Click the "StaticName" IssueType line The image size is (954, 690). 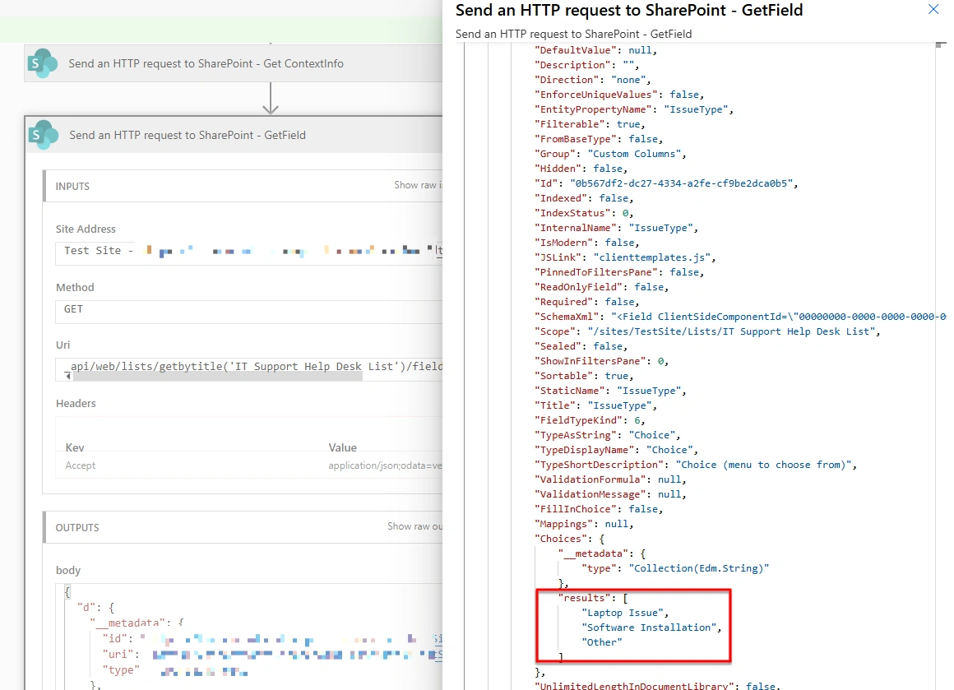click(610, 390)
